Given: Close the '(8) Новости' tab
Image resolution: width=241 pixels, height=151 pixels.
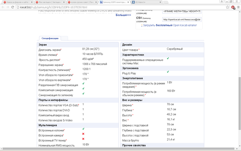Looking at the screenshot, I should click(160, 2).
